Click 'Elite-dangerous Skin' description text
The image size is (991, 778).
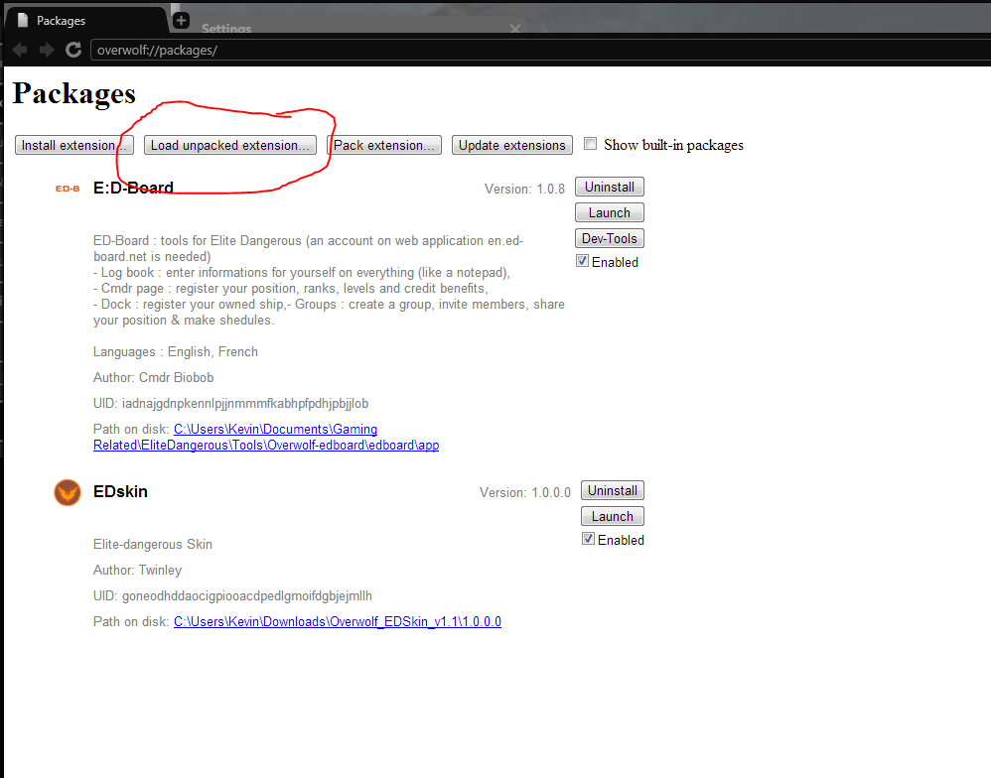(x=153, y=545)
